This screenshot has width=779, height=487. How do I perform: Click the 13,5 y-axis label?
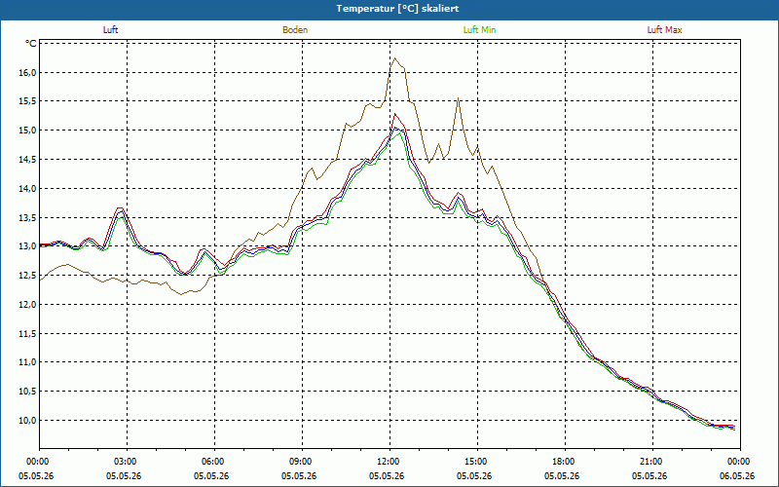[x=28, y=217]
